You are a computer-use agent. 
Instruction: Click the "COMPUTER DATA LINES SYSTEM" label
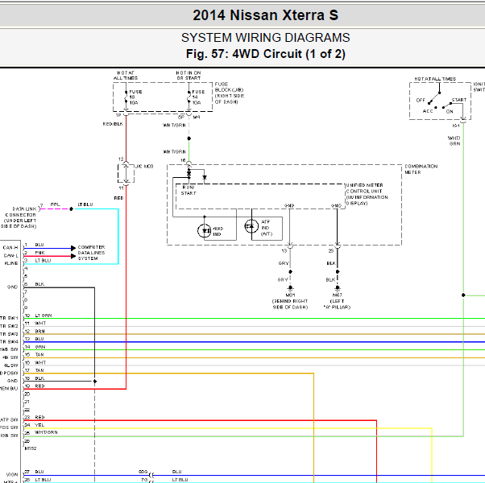(x=91, y=253)
